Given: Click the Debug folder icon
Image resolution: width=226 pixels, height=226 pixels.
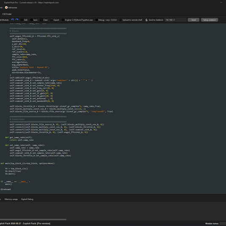Looking at the screenshot, I should [97, 20].
